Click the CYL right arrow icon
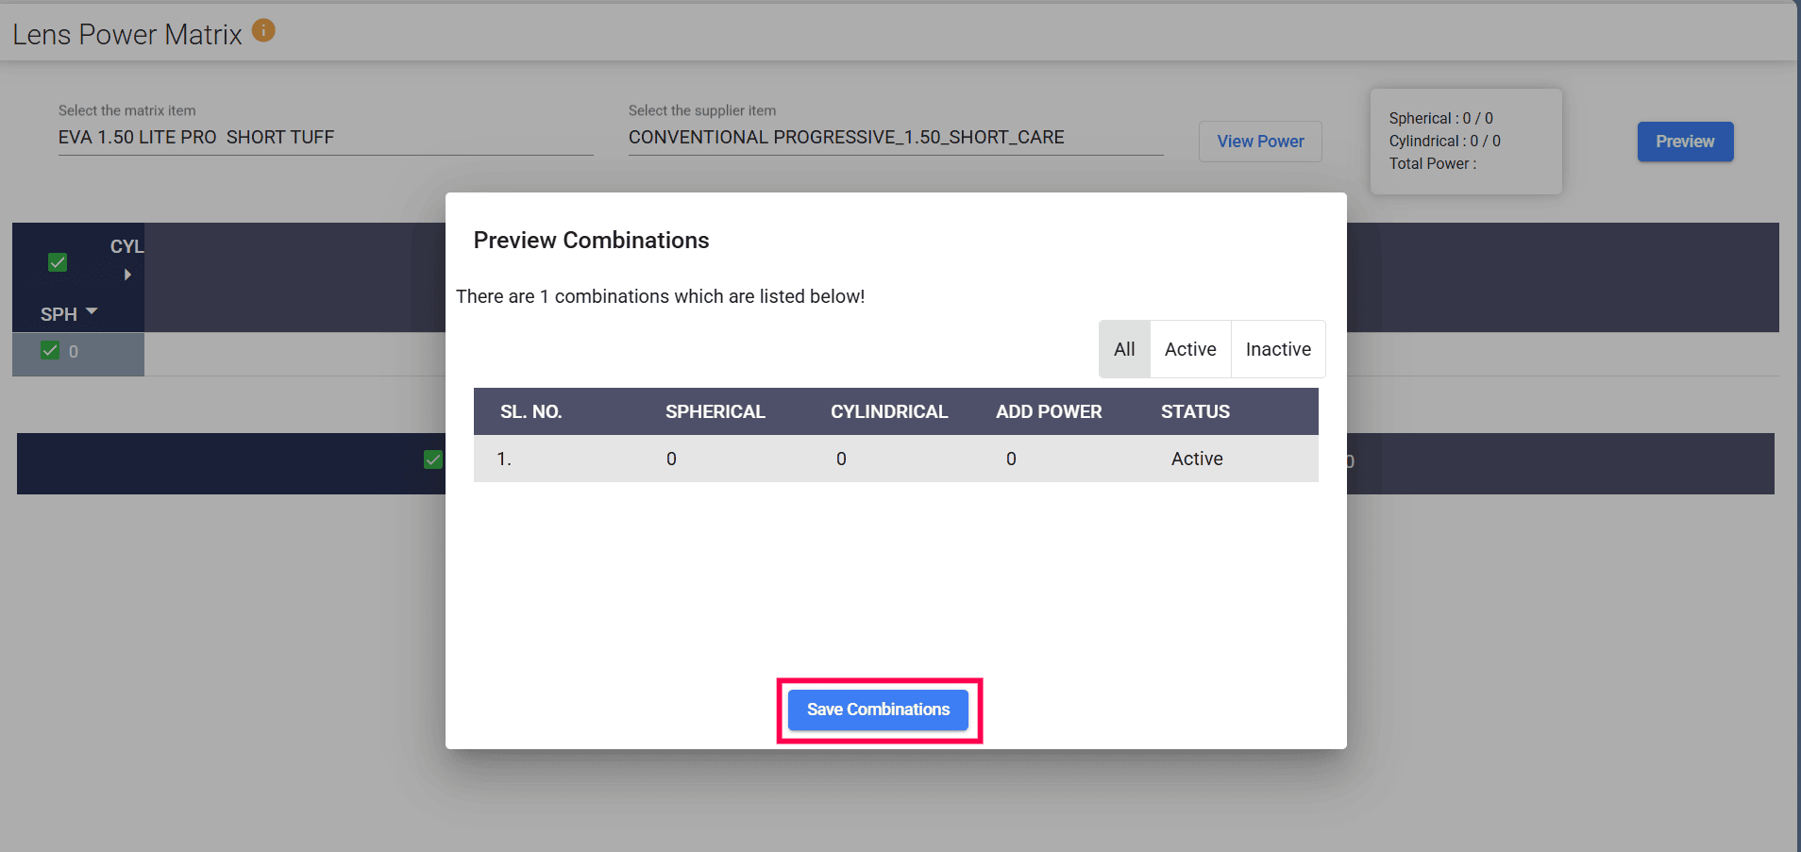 pyautogui.click(x=127, y=275)
